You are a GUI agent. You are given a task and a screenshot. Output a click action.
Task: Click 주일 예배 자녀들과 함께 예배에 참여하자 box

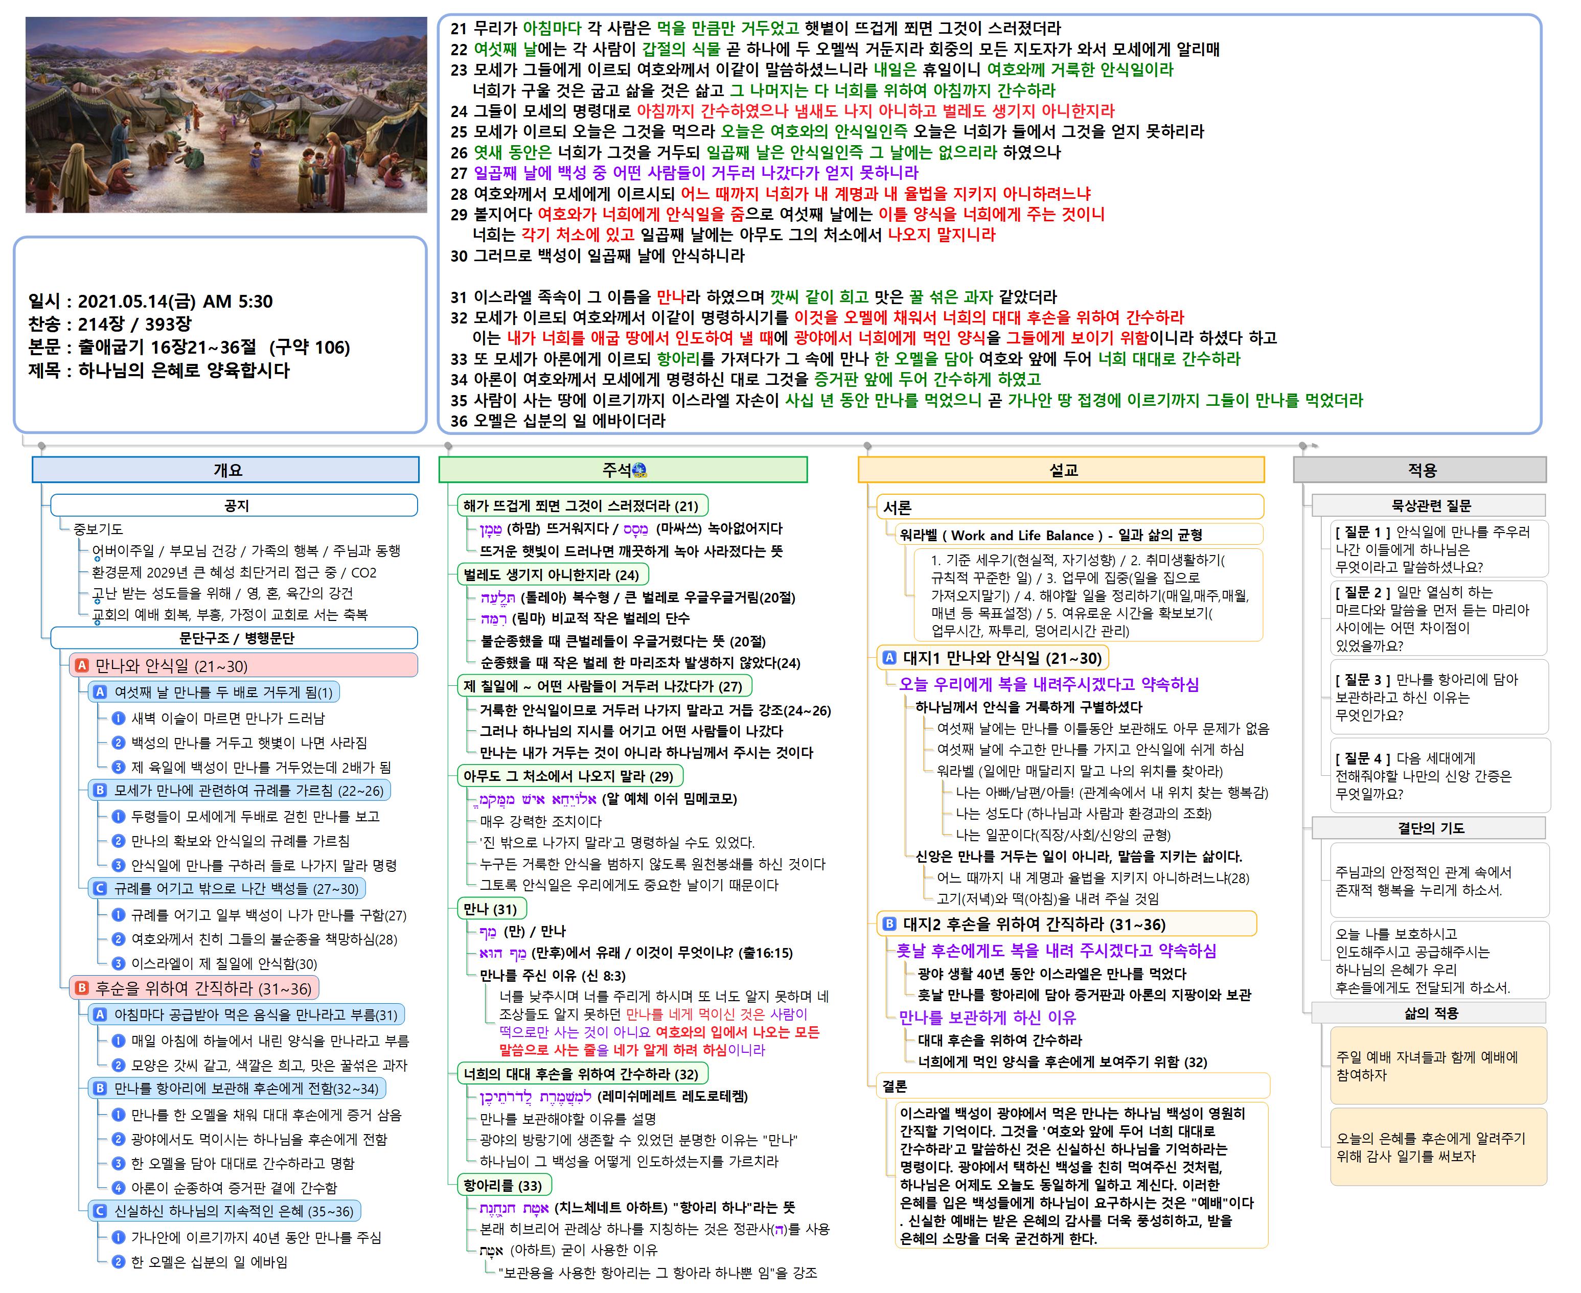tap(1439, 1065)
